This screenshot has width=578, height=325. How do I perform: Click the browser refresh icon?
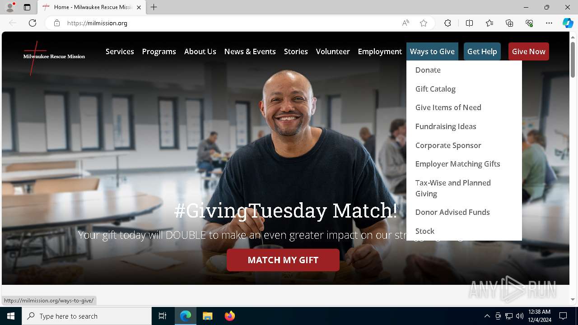tap(33, 23)
